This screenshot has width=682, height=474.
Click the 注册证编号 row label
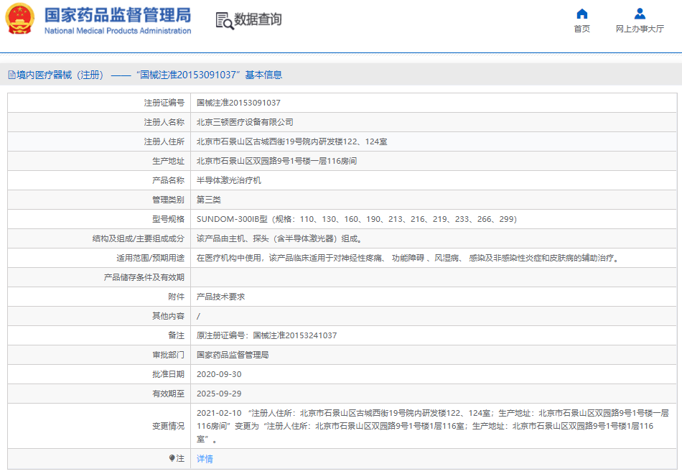pyautogui.click(x=164, y=103)
